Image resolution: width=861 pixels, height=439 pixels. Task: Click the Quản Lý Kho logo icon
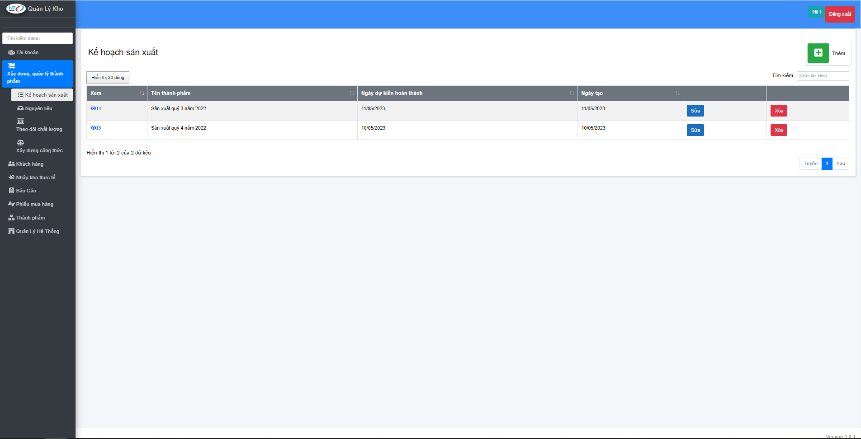click(x=16, y=9)
